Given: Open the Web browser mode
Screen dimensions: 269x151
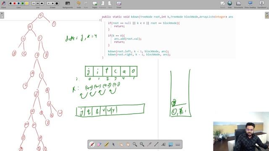Looking at the screenshot, I should [x=230, y=5].
